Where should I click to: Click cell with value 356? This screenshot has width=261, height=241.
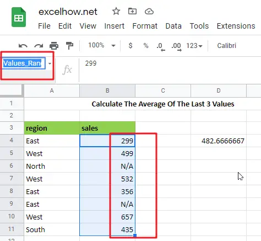(107, 191)
